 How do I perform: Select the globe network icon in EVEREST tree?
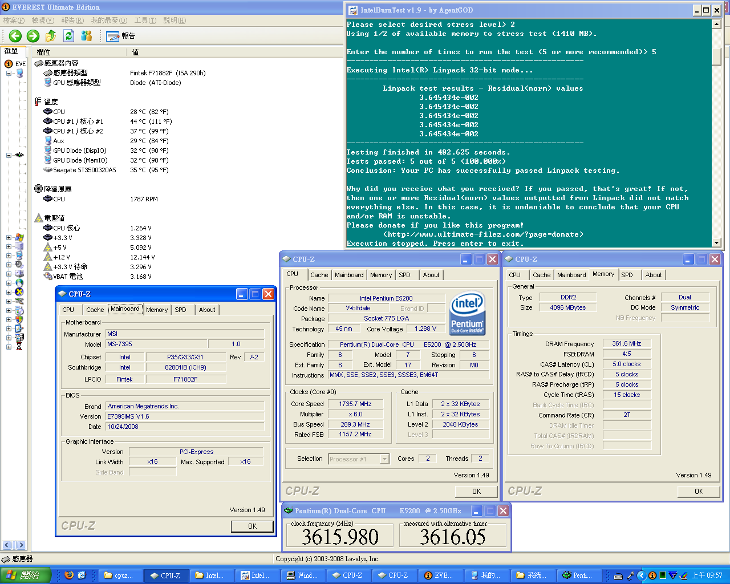point(19,283)
